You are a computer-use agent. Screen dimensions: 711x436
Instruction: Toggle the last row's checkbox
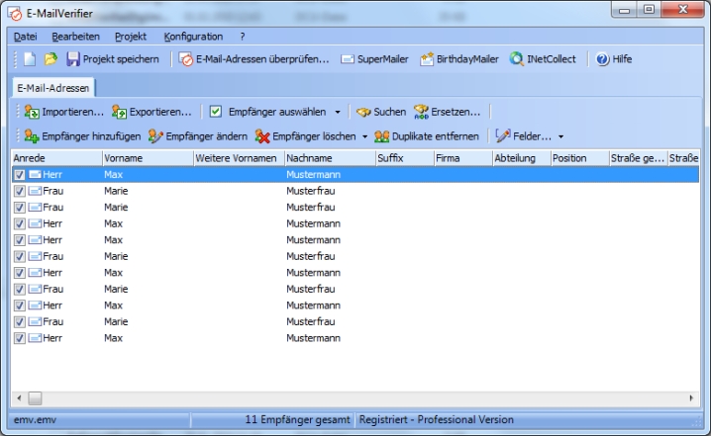20,338
